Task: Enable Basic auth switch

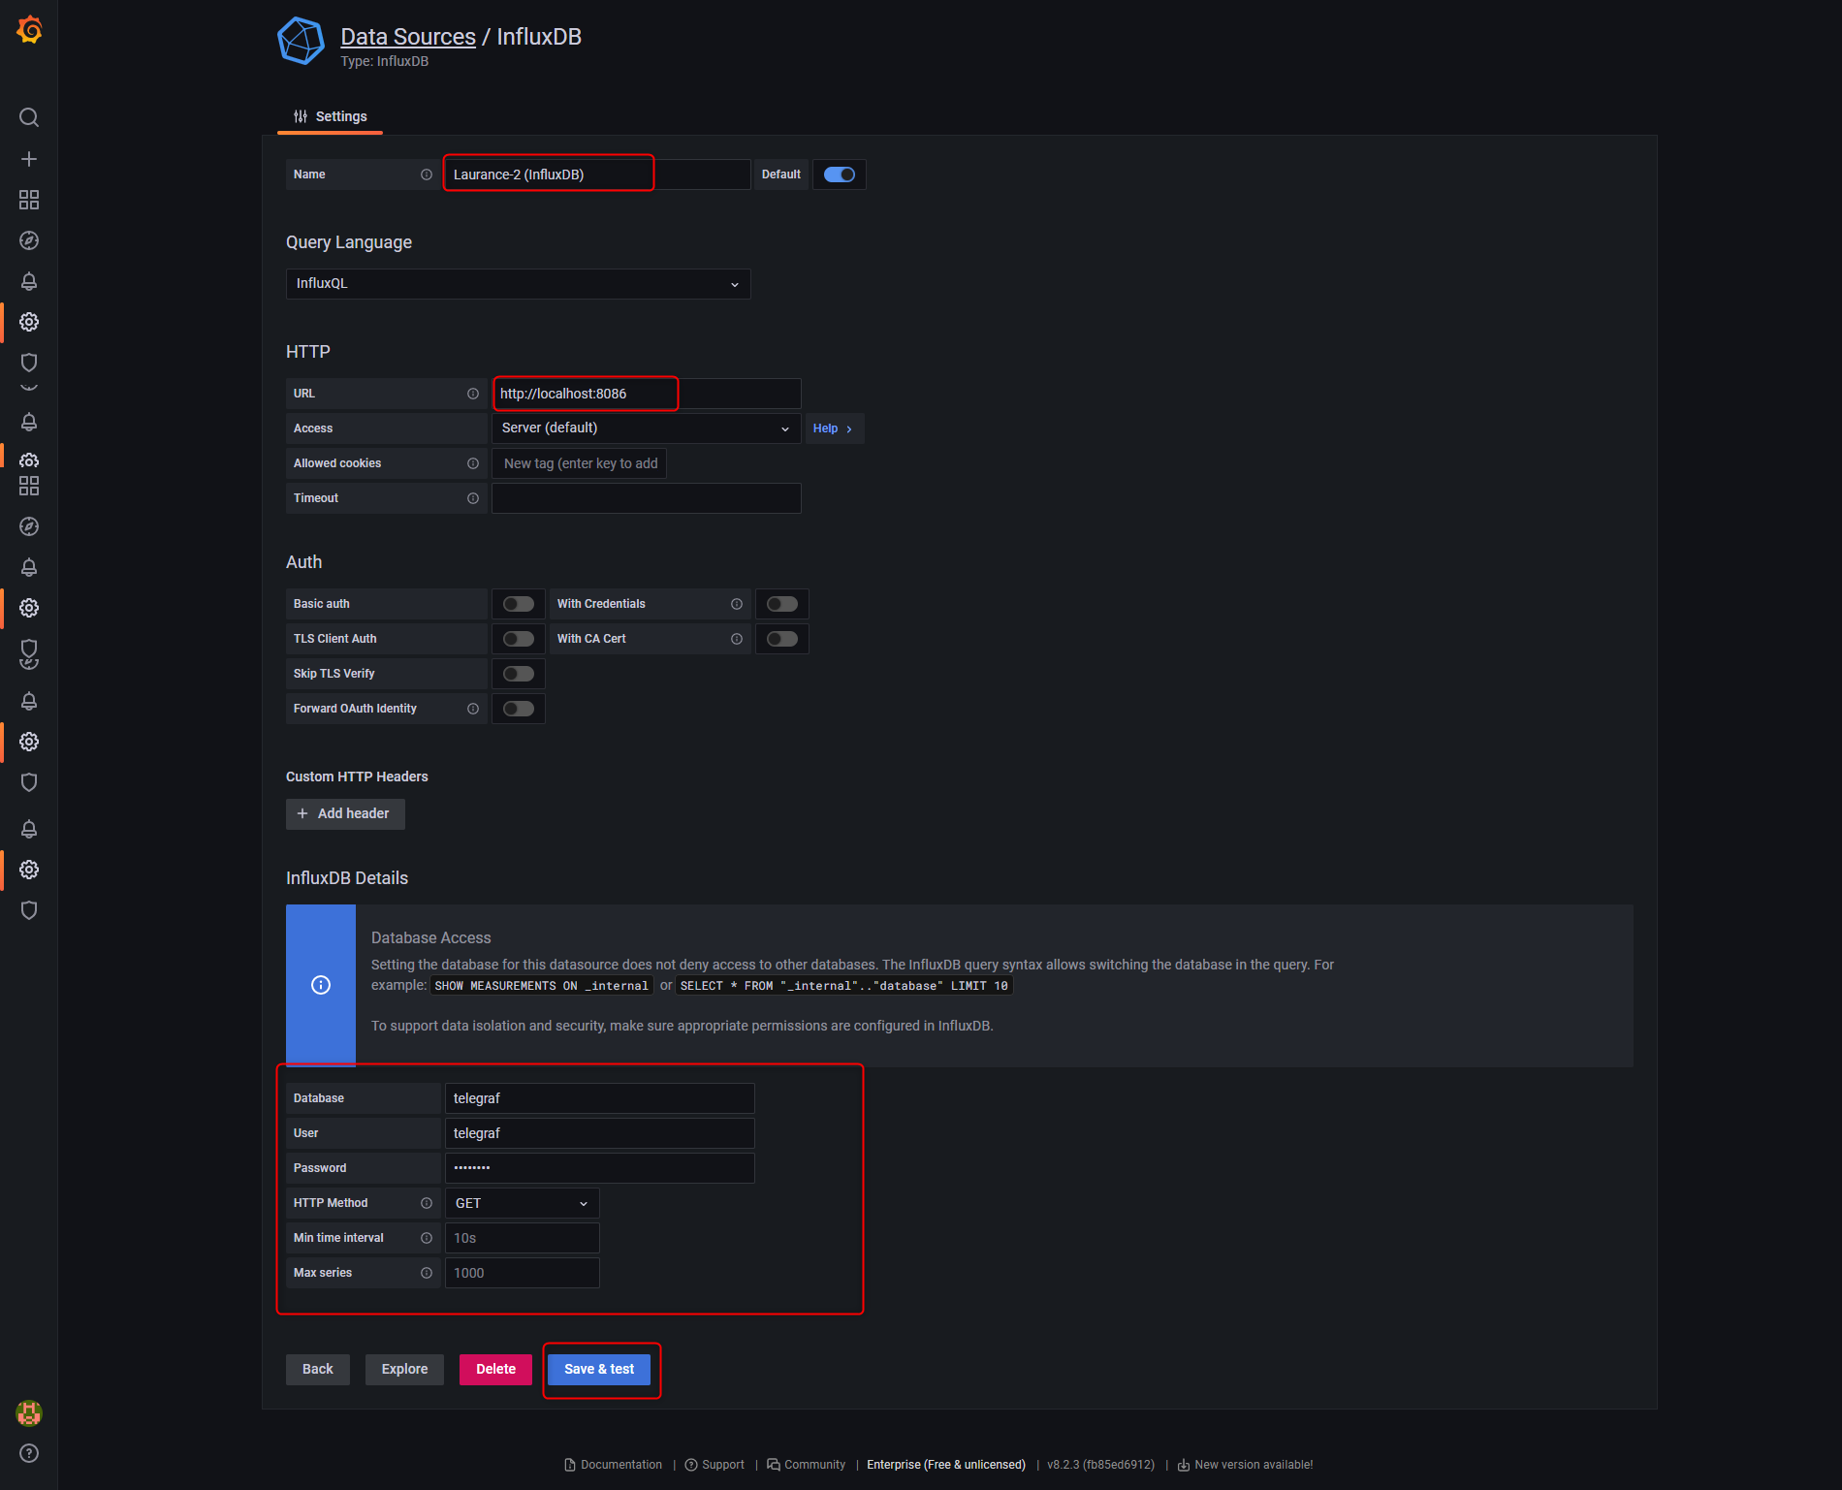Action: tap(519, 604)
